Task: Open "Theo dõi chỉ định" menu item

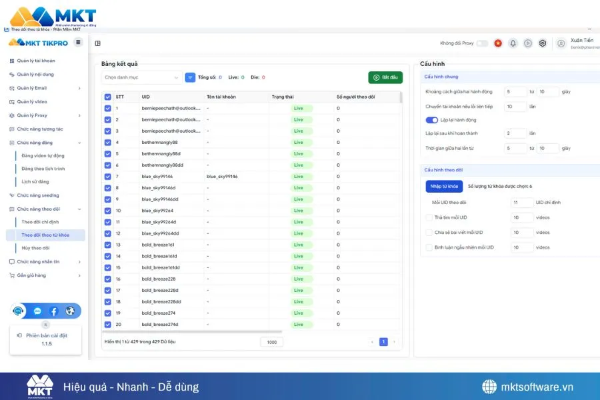Action: coord(40,222)
